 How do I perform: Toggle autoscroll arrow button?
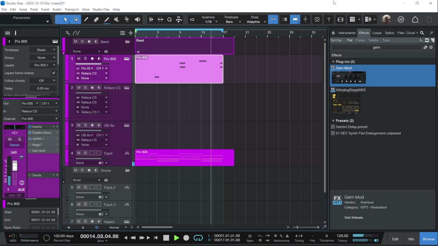point(295,19)
